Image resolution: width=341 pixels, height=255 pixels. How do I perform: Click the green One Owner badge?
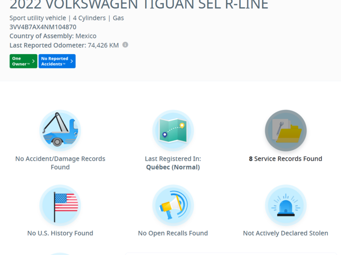(x=21, y=61)
